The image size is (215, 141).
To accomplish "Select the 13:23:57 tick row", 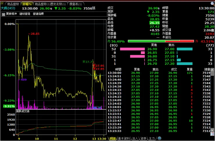I will (x=159, y=111).
